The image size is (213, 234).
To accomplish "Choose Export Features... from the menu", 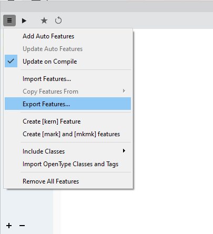I will coord(68,104).
